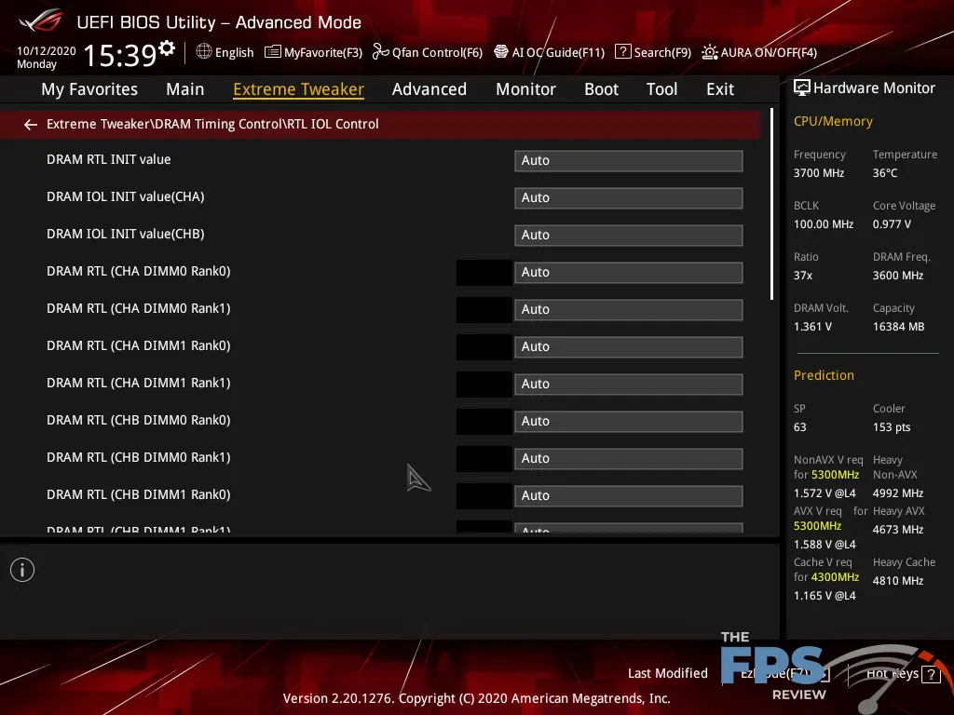
Task: Click the info icon in help area
Action: pos(22,570)
